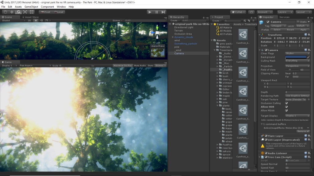Open the GameObject menu
Image resolution: width=314 pixels, height=176 pixels.
[x=31, y=7]
